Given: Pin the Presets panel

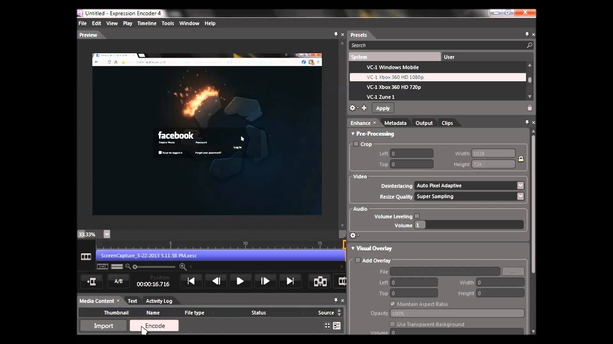Looking at the screenshot, I should coord(527,34).
